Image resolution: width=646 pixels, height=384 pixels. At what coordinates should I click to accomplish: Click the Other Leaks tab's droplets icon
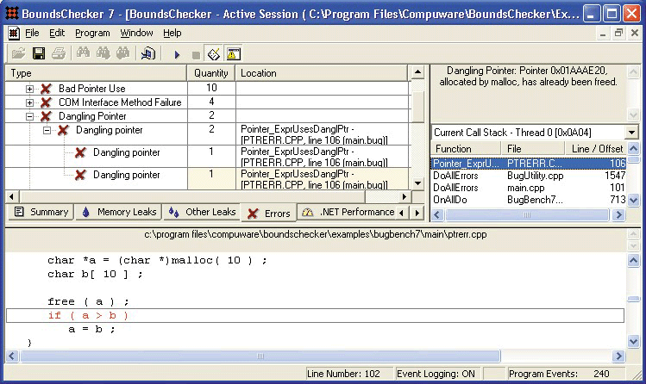174,212
